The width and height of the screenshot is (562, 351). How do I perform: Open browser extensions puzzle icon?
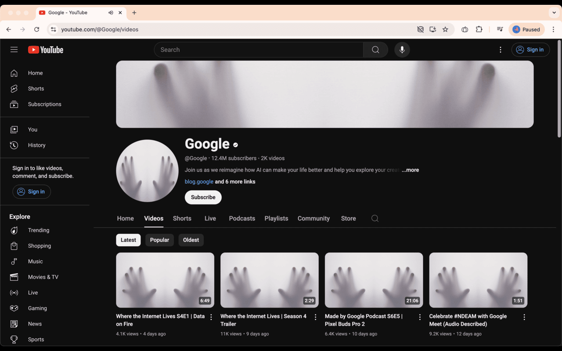(x=479, y=29)
